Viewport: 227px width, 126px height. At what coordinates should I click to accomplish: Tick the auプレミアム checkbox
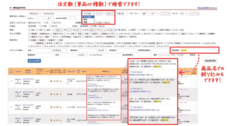(204, 43)
